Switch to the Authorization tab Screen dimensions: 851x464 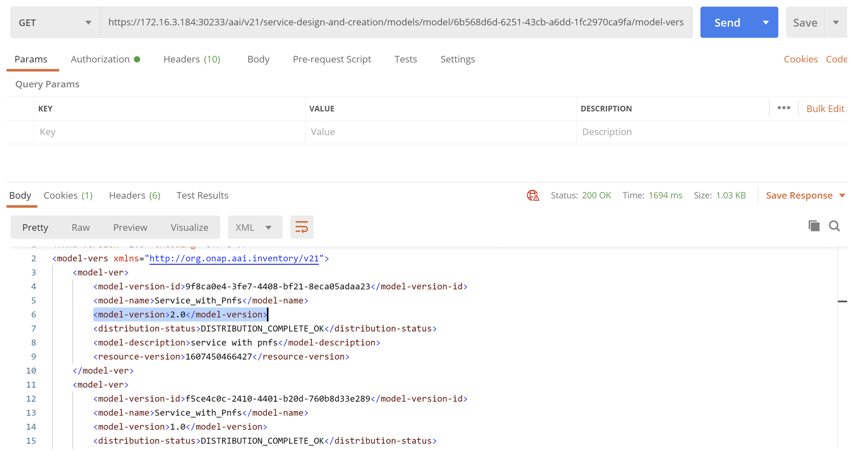pos(105,59)
